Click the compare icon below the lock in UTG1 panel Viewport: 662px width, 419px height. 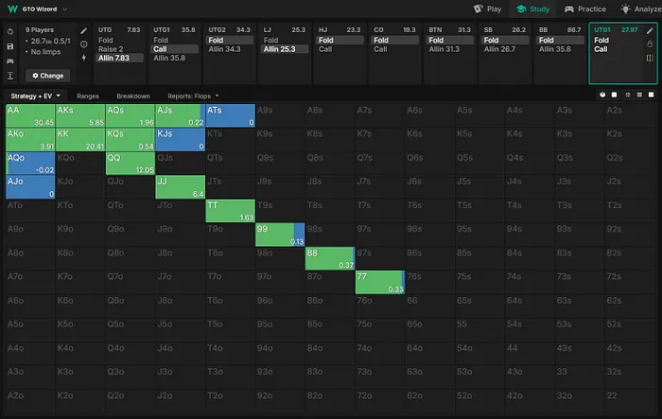coord(650,58)
